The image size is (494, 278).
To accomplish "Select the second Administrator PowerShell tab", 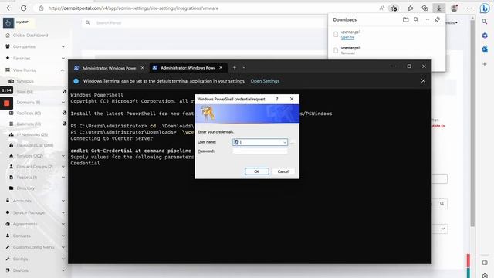I will pos(188,68).
